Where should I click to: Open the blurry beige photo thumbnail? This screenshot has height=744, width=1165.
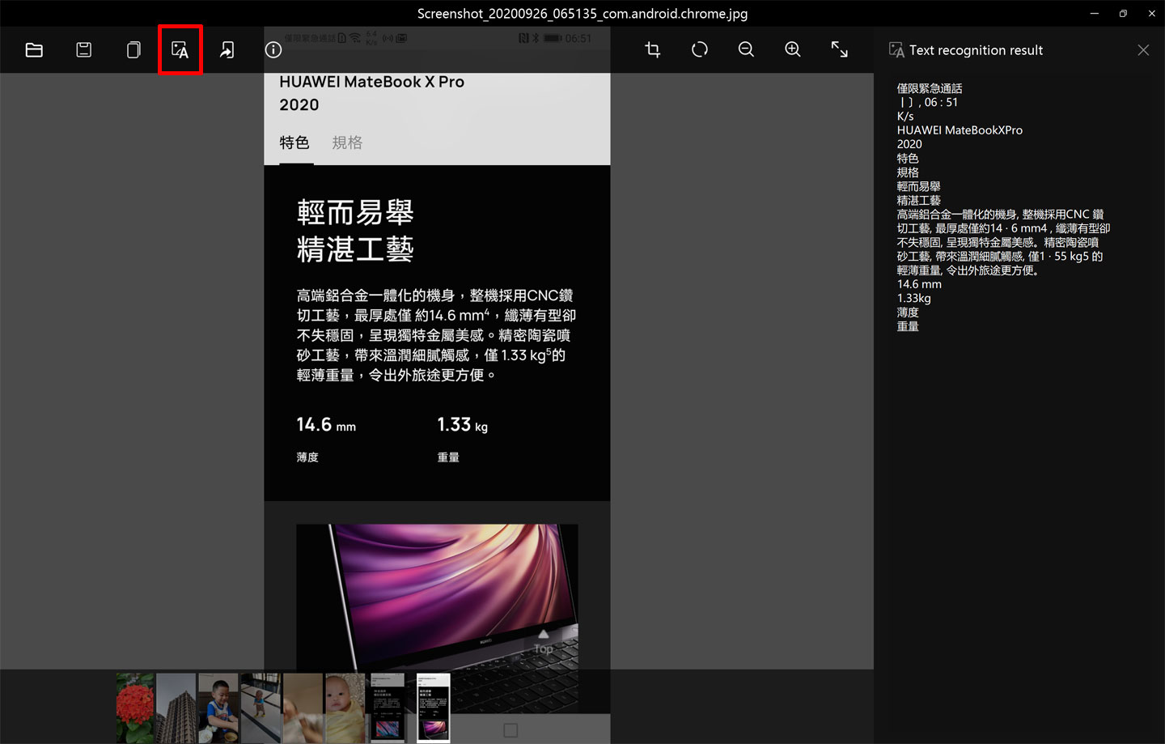tap(303, 708)
